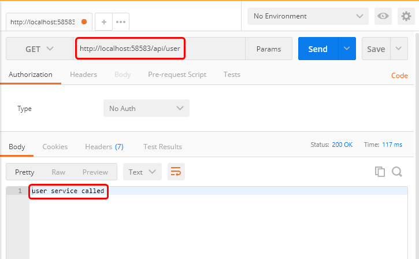This screenshot has height=259, width=419.
Task: Expand the No Auth type dropdown
Action: point(146,108)
